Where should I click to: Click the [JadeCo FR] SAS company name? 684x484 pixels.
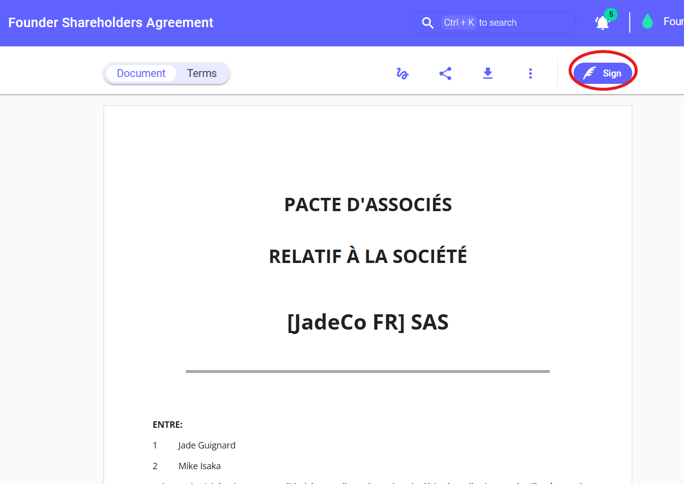tap(368, 322)
